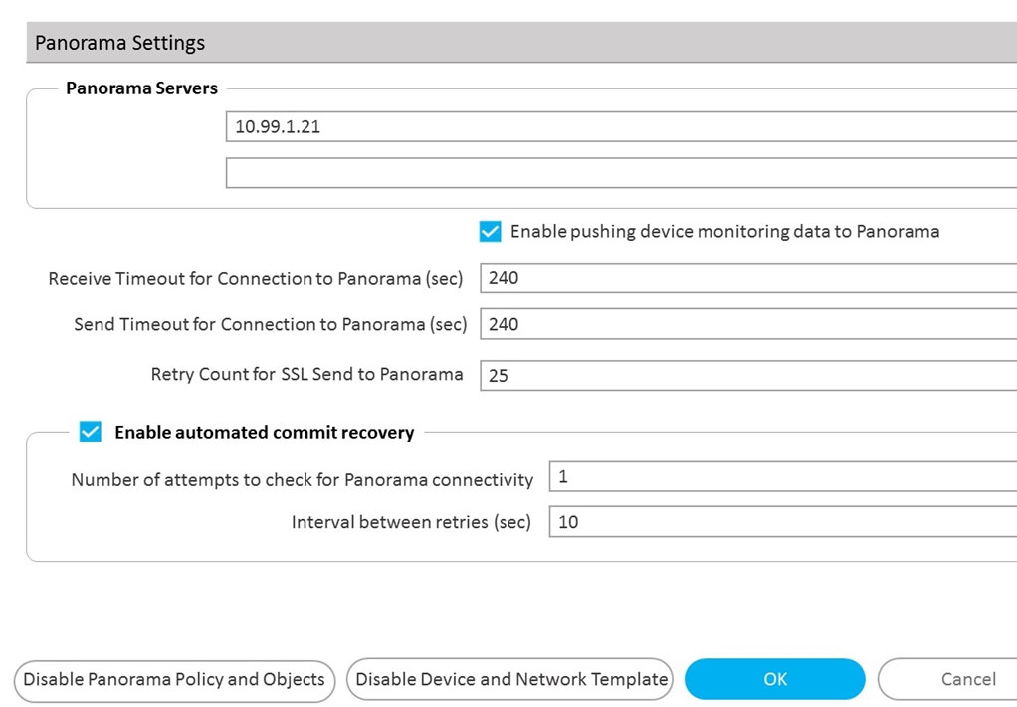Click the Interval between retries field

(x=783, y=522)
